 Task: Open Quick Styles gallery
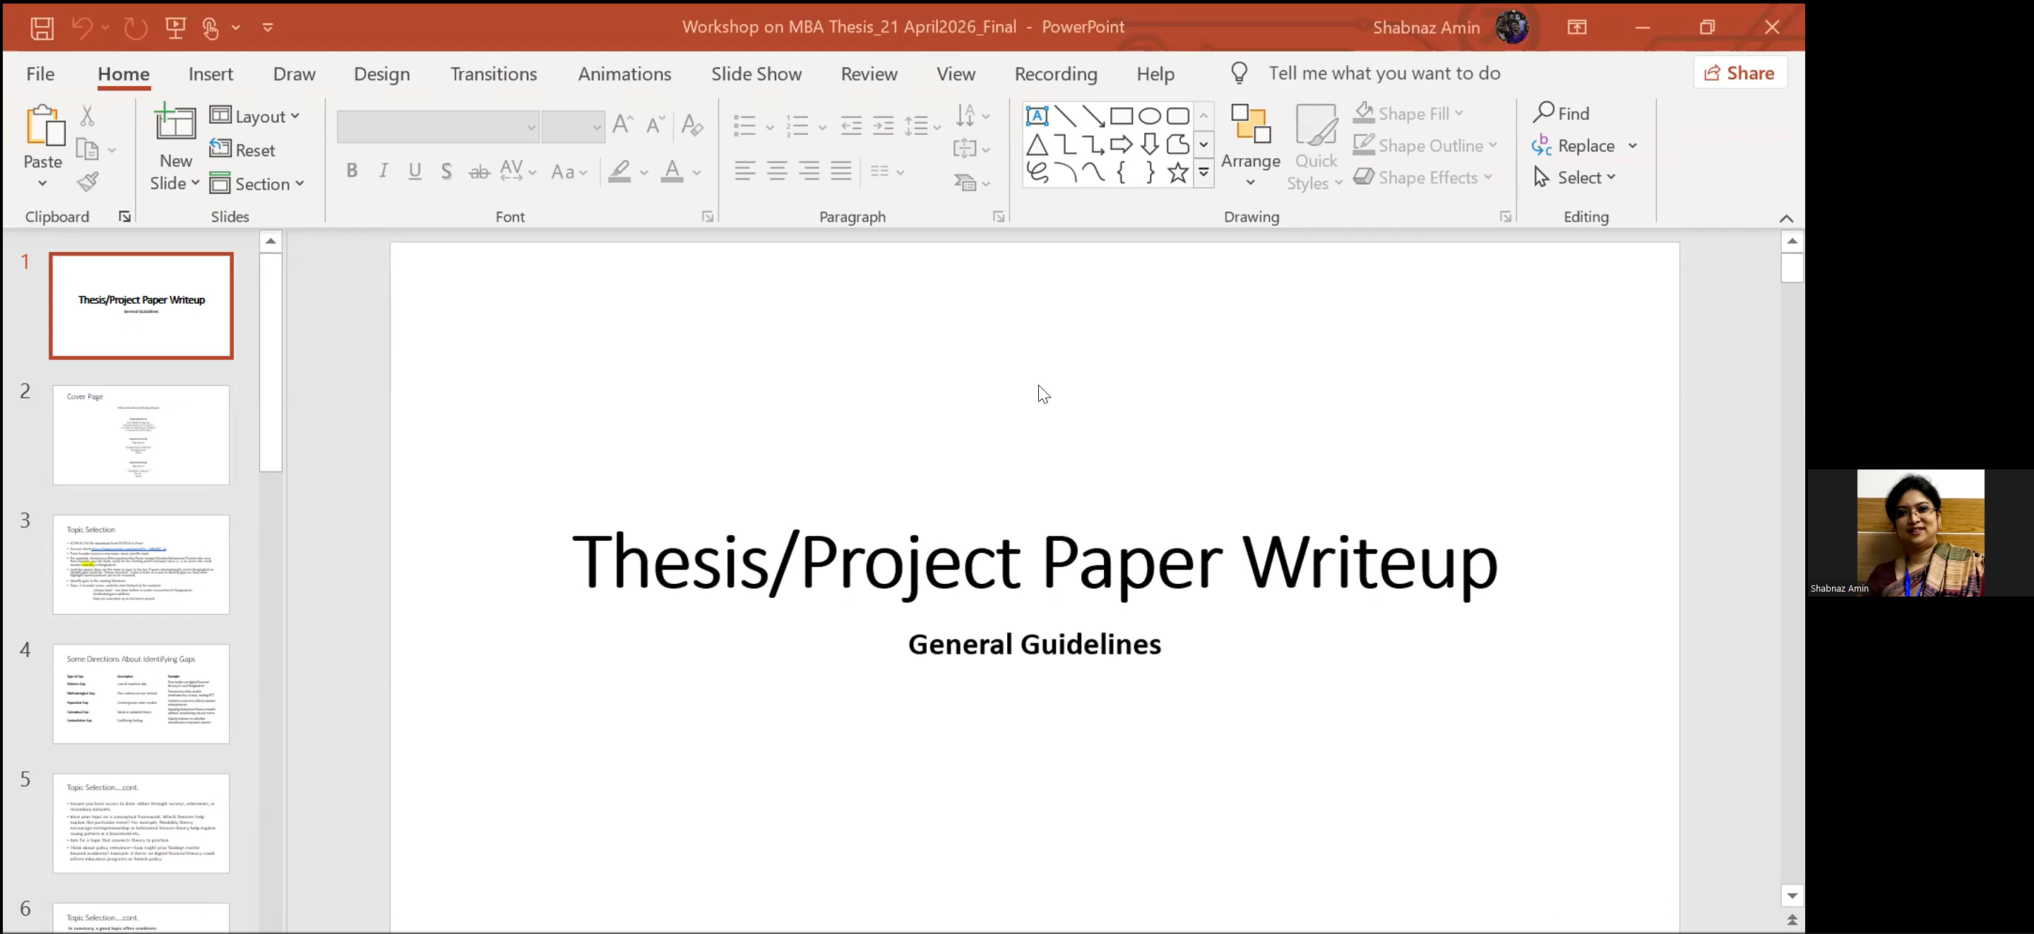[x=1314, y=147]
